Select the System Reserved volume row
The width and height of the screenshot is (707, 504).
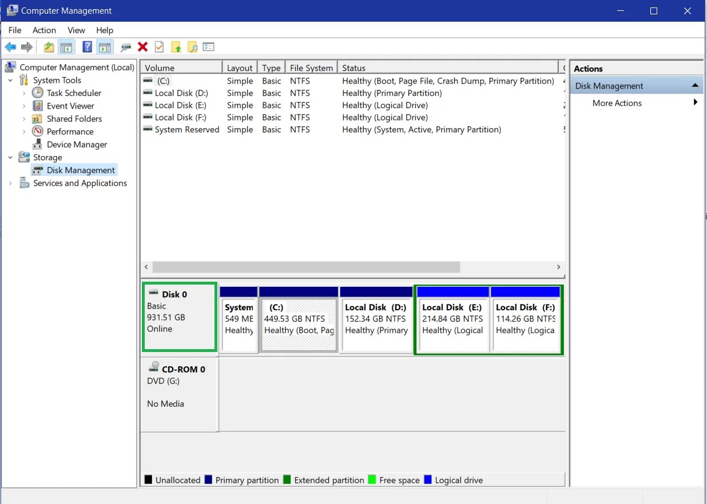coord(352,130)
